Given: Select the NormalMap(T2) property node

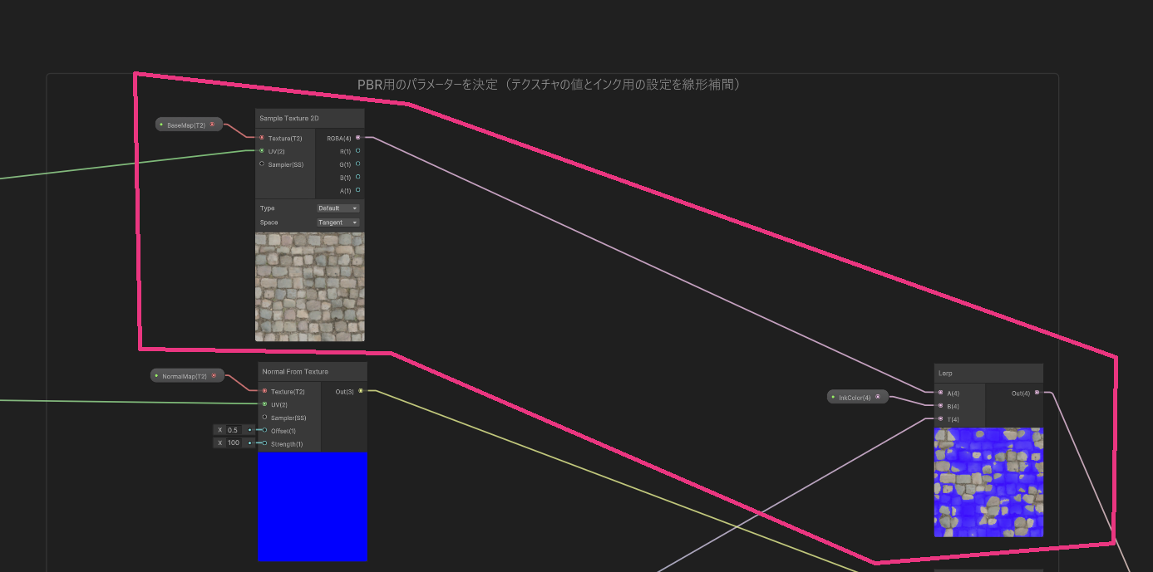Looking at the screenshot, I should (x=185, y=376).
